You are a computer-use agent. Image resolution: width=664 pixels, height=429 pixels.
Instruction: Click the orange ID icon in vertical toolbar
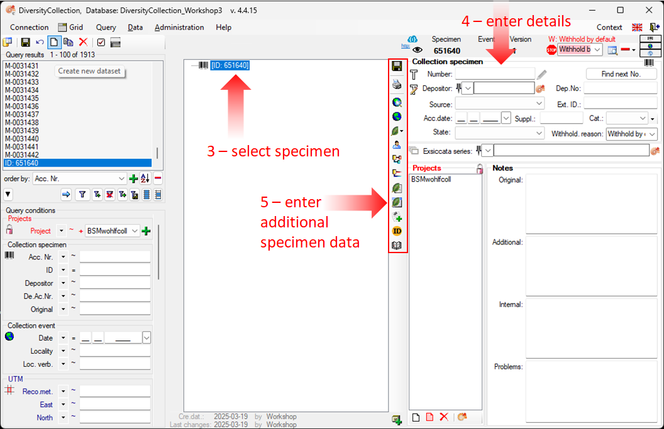pos(397,231)
